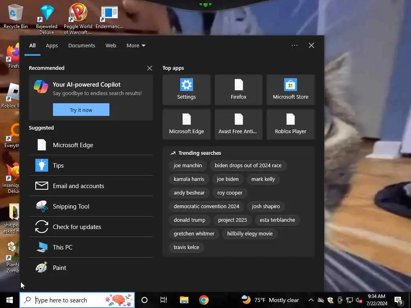411x308 pixels.
Task: Click the Type here to search box
Action: point(77,300)
